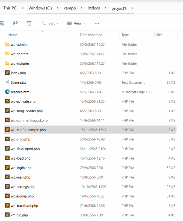Expand chevron after htdocs breadcrumb
The height and width of the screenshot is (221, 183).
pos(106,8)
